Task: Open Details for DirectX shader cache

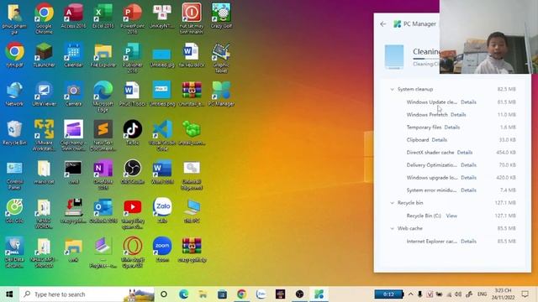Action: (465, 153)
